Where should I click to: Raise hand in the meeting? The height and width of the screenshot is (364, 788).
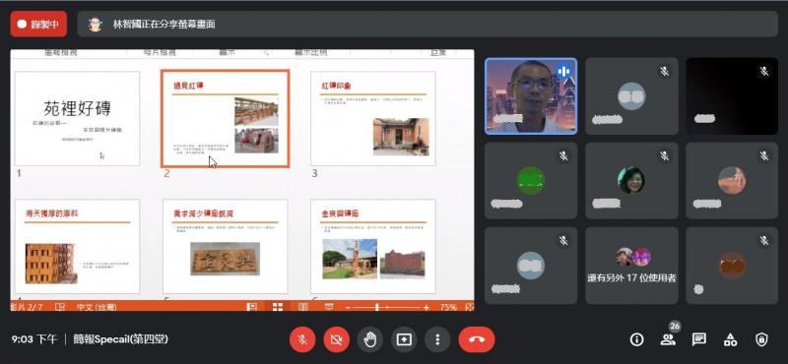pos(370,340)
